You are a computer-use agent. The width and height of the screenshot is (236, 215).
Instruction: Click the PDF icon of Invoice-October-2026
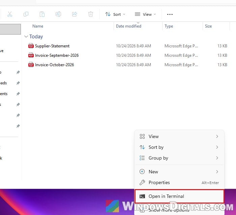click(x=31, y=65)
